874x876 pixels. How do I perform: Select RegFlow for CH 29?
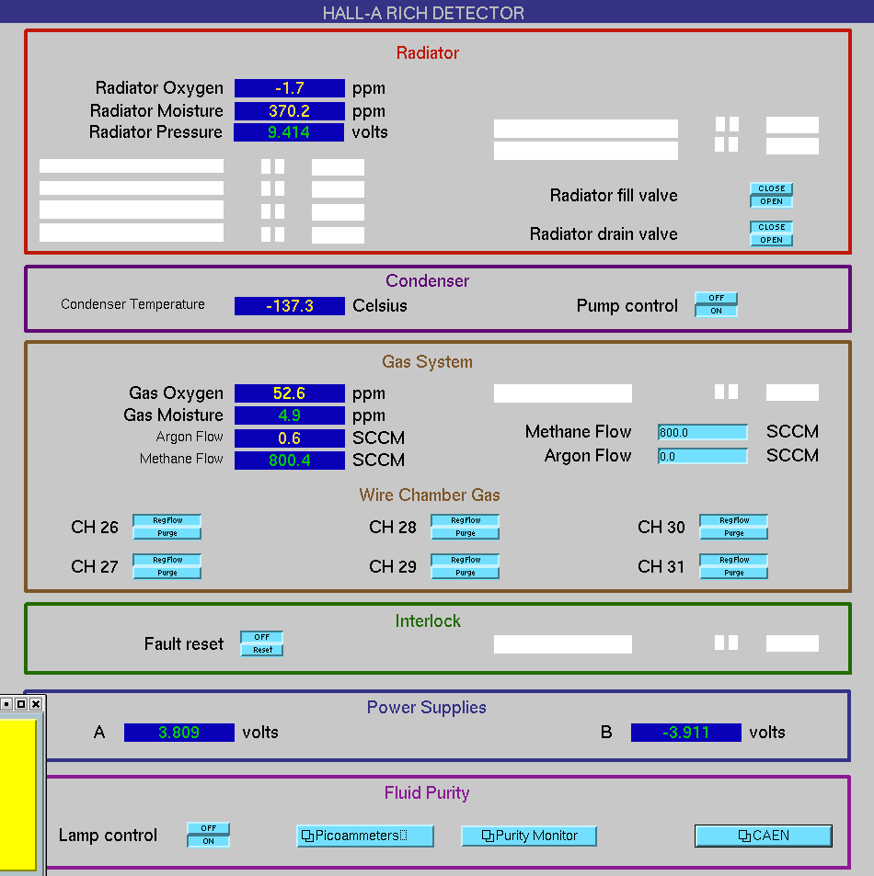[466, 561]
